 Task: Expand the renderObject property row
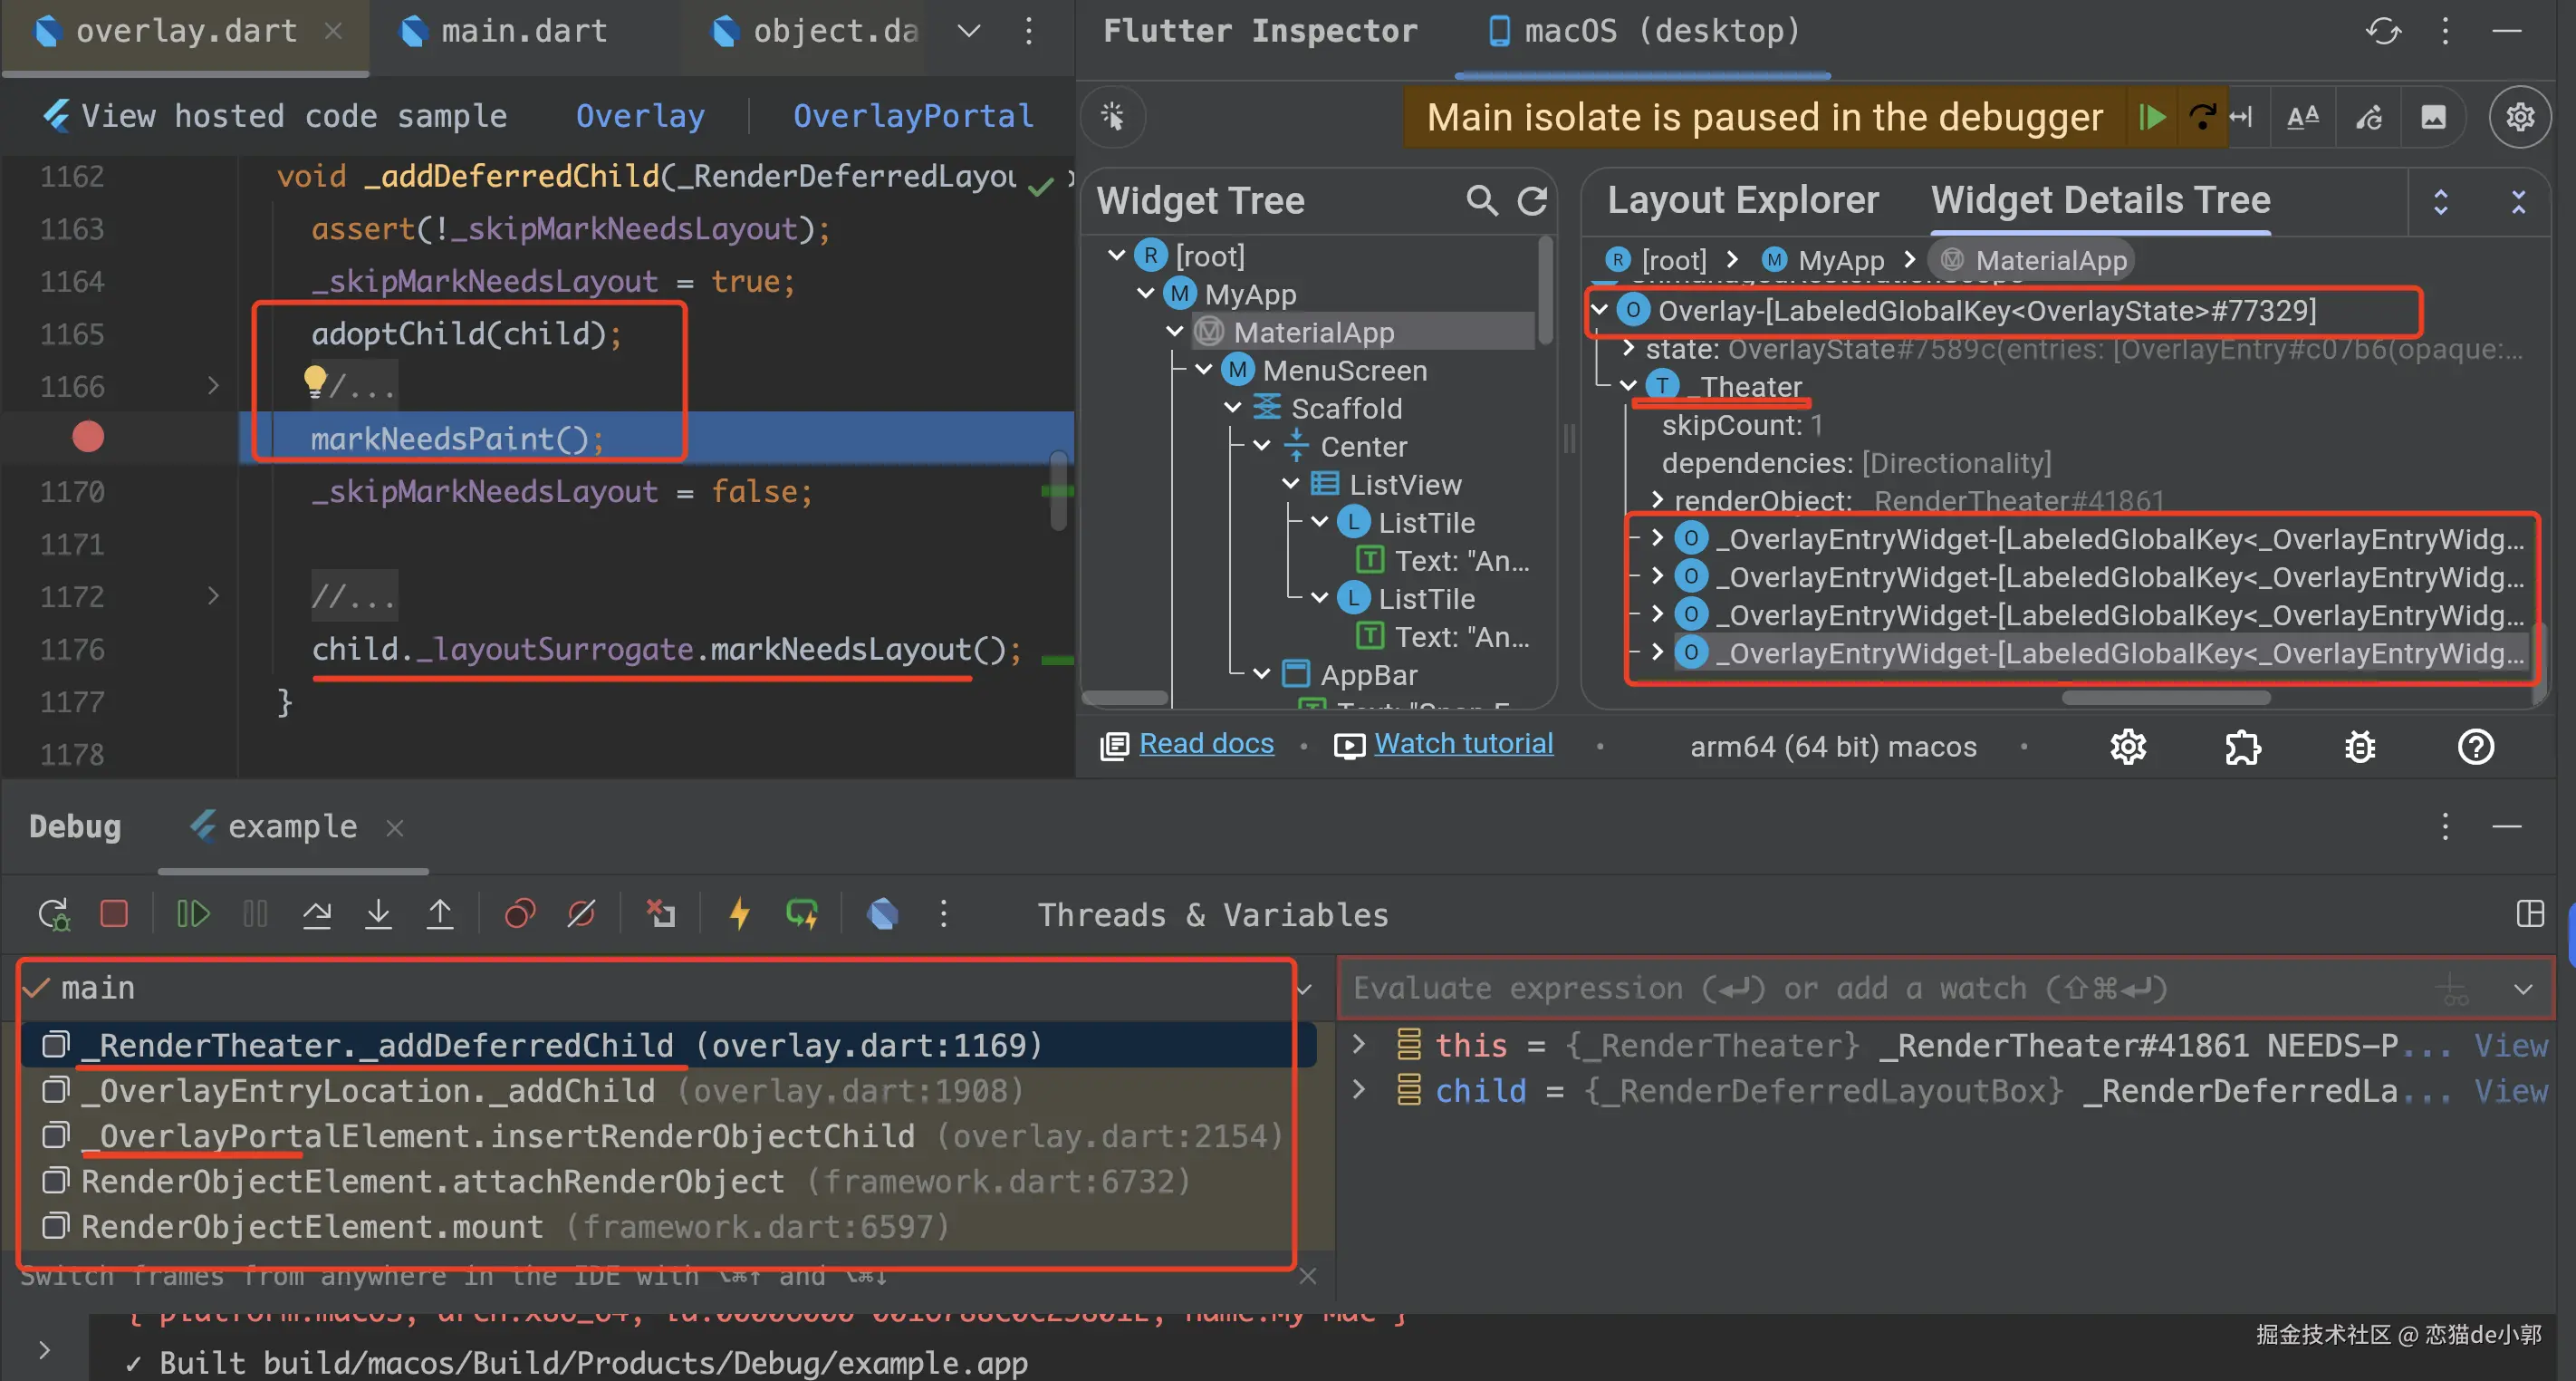(x=1657, y=499)
